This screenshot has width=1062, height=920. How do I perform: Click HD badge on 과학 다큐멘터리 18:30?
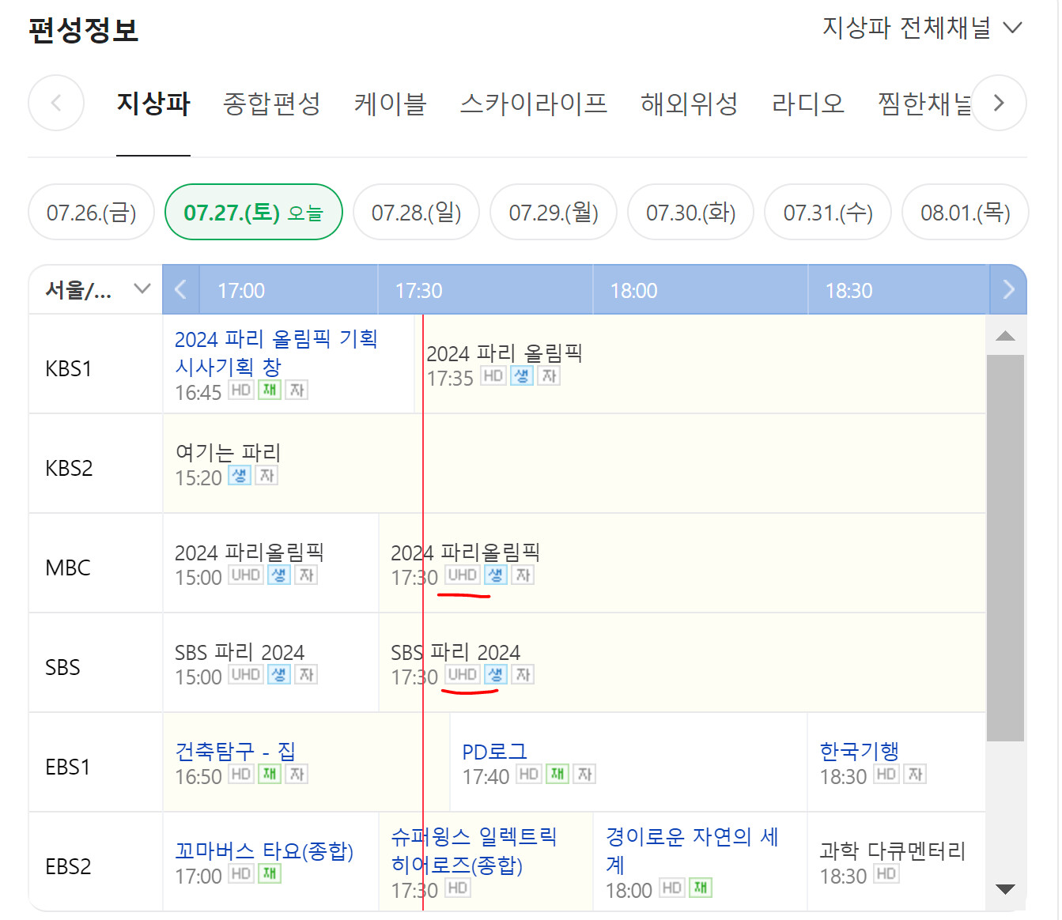[x=886, y=873]
